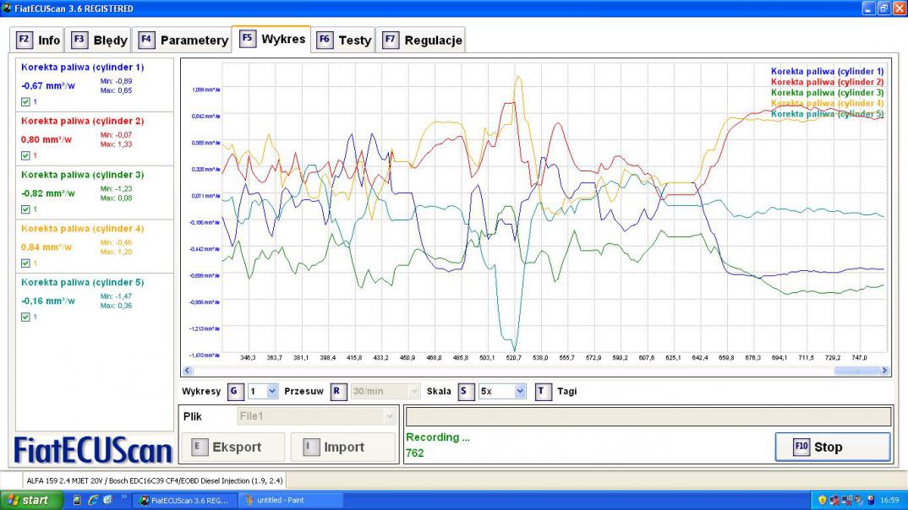Click the -0,82 mm³/w cylinder 3 value
Viewport: 908px width, 510px height.
point(48,193)
